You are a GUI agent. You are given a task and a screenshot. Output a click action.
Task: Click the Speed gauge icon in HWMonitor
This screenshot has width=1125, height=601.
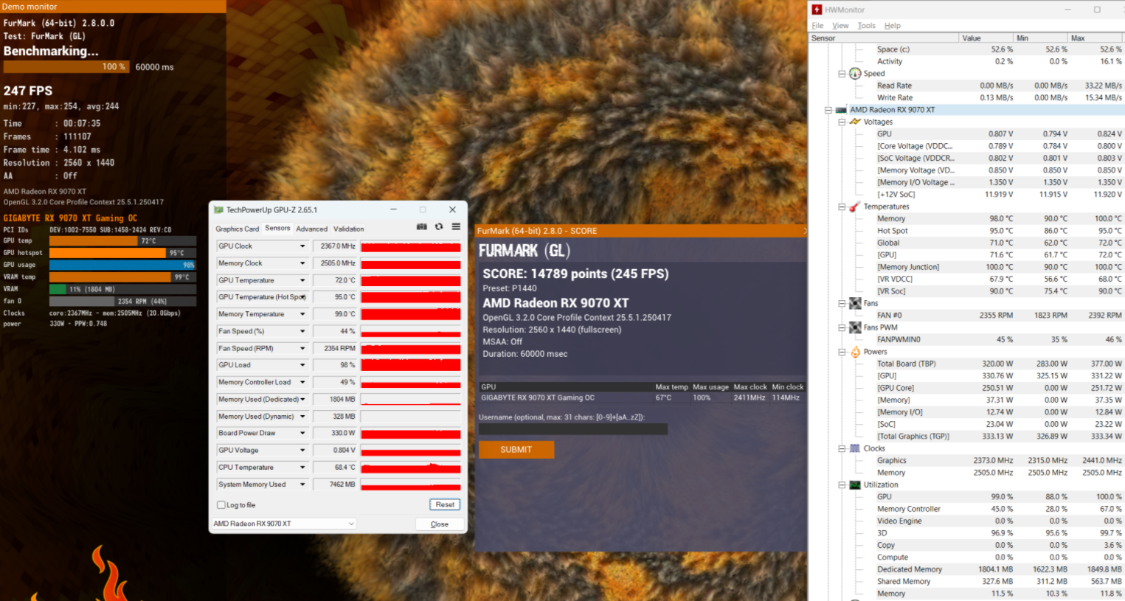click(x=855, y=73)
